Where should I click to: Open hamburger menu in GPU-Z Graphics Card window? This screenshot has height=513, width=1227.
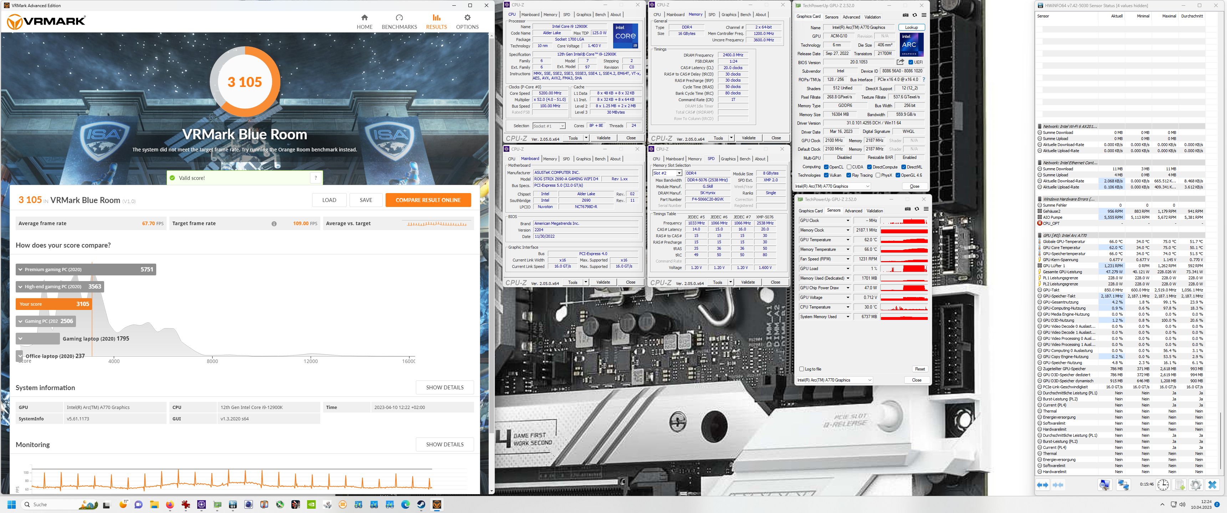[x=923, y=15]
